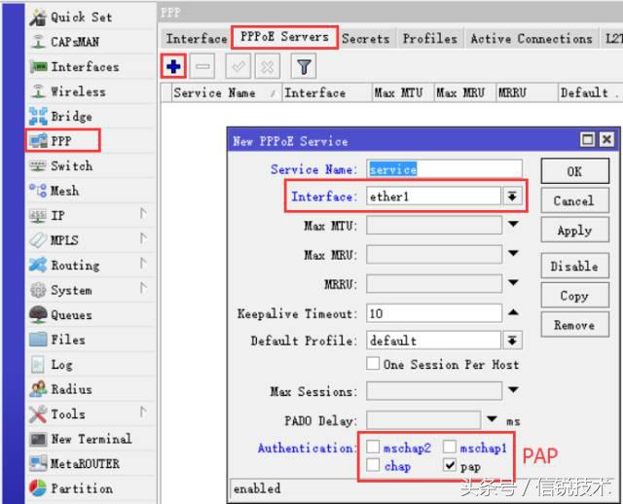Expand the Max MTU field arrow
The width and height of the screenshot is (623, 504).
point(512,225)
